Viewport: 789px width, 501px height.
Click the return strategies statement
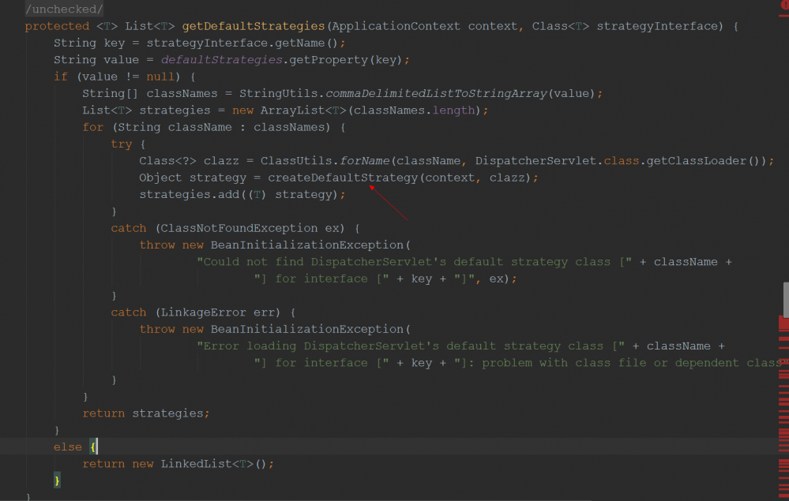[146, 413]
